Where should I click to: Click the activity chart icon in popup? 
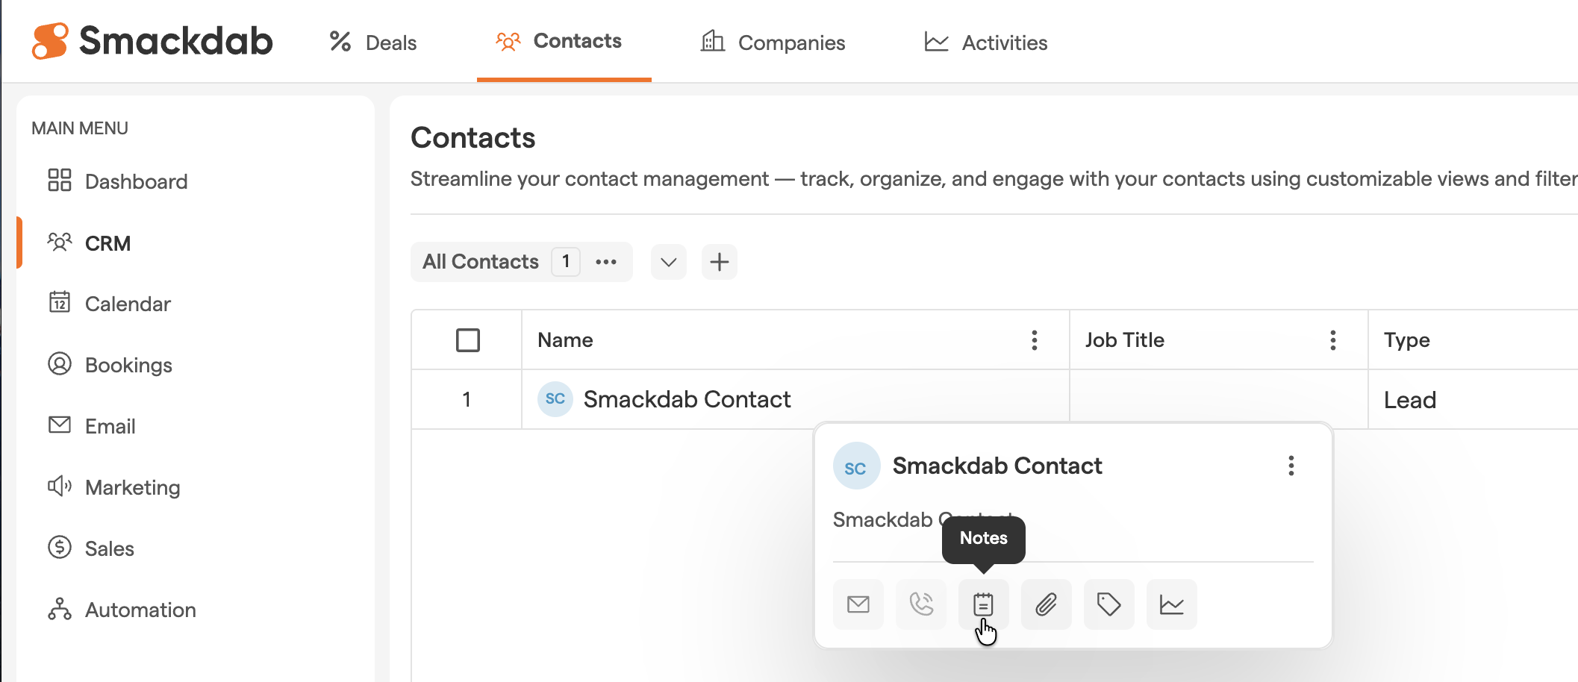[1171, 604]
